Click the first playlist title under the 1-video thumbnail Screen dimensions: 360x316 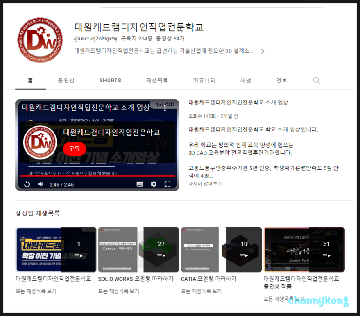click(53, 279)
